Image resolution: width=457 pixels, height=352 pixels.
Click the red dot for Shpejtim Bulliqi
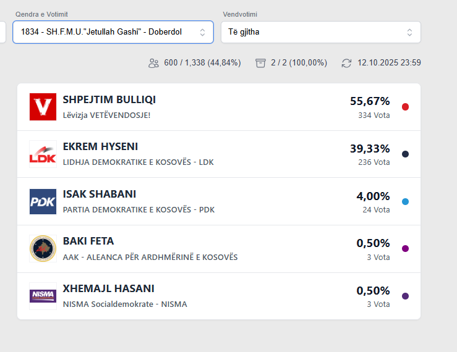point(405,107)
